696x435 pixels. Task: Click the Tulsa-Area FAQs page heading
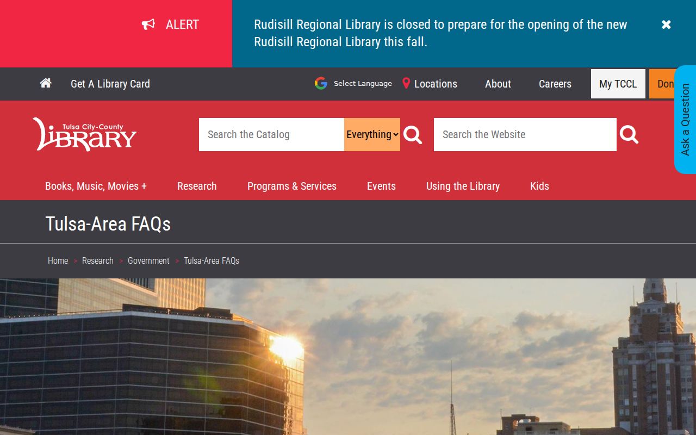click(x=108, y=223)
